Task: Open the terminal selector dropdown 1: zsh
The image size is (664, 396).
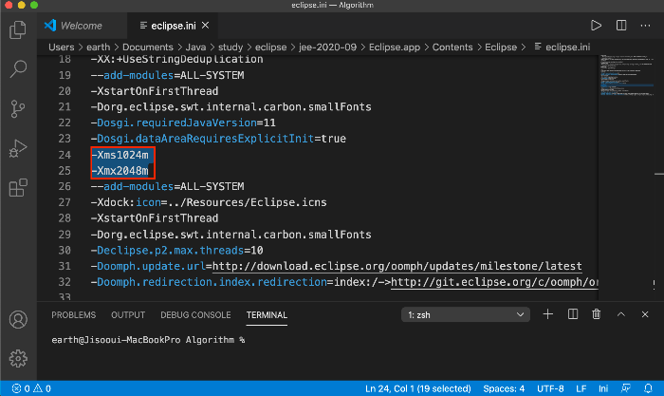Action: point(466,314)
